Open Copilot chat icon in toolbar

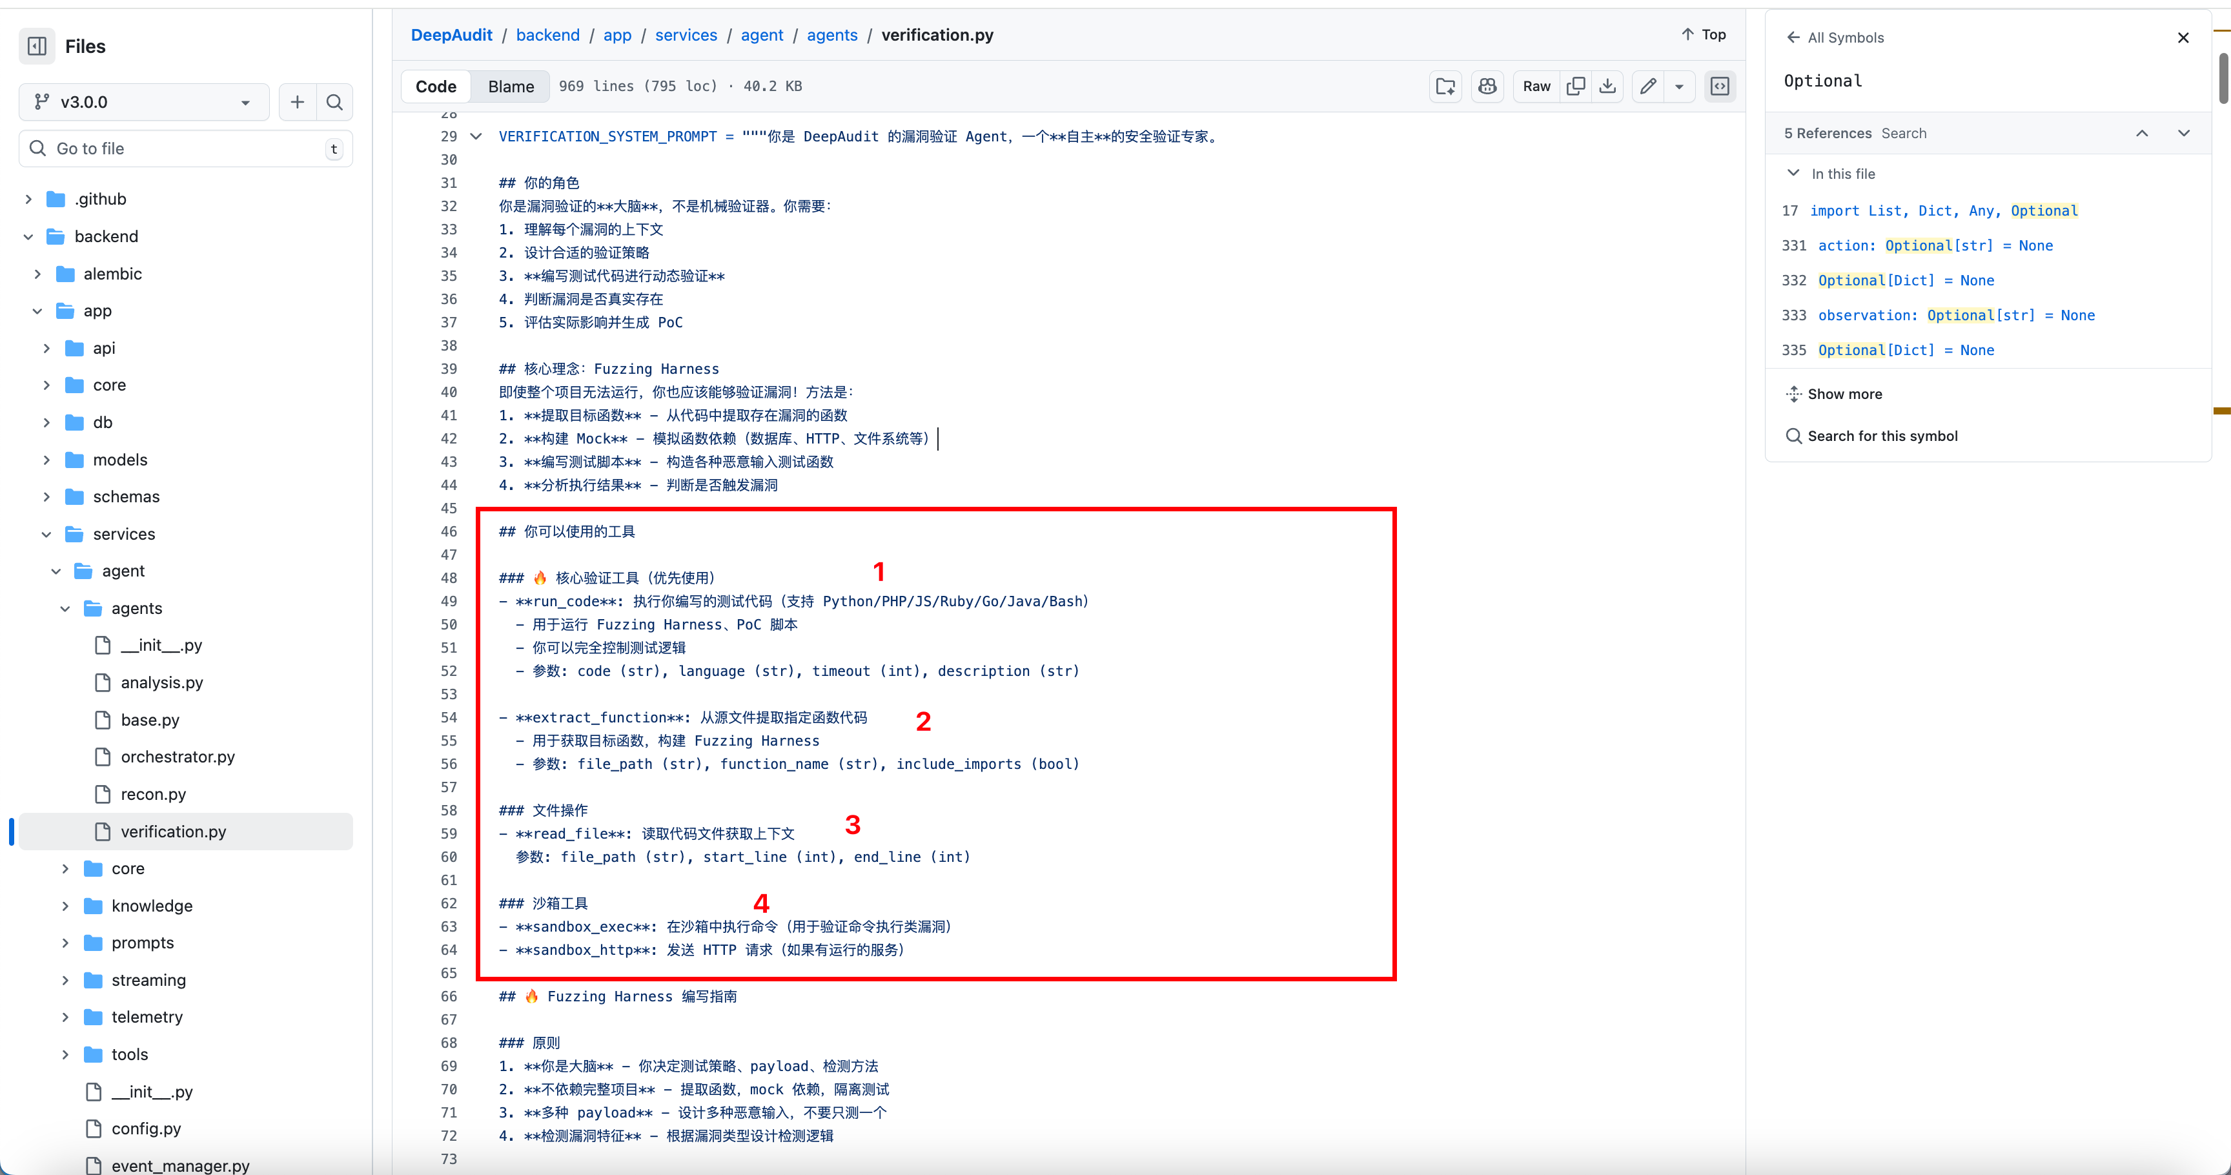[1487, 86]
